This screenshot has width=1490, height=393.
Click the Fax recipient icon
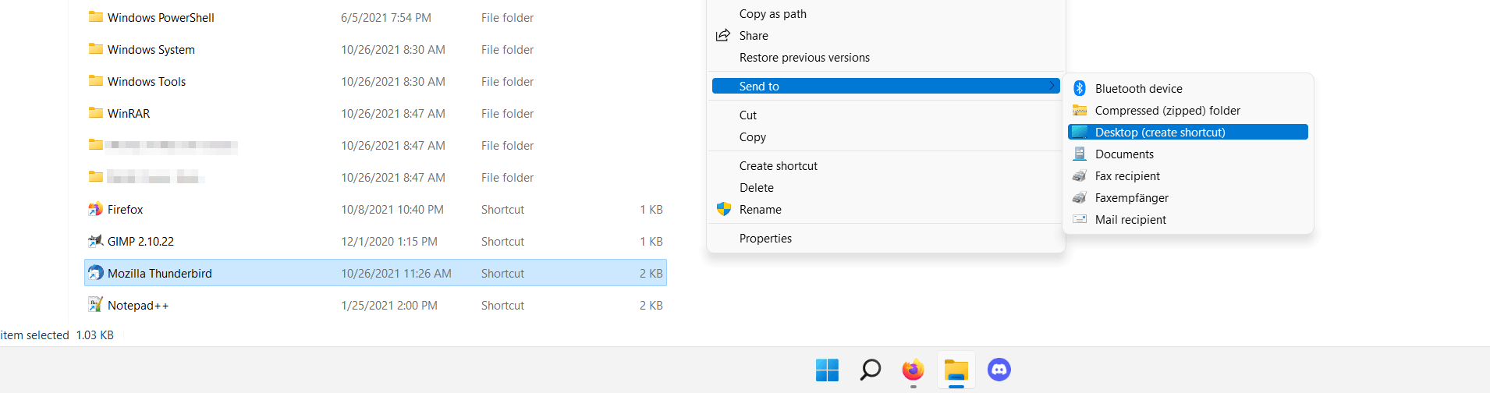coord(1080,175)
